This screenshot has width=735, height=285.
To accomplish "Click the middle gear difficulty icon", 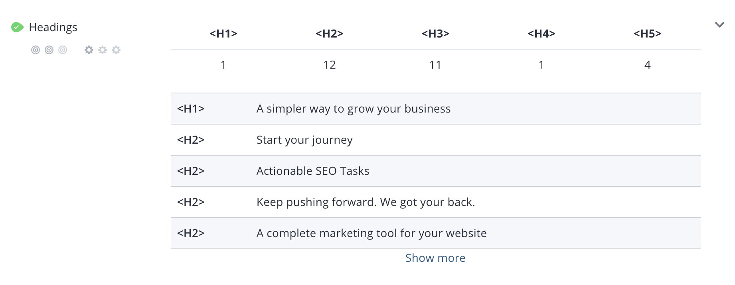I will (x=103, y=50).
